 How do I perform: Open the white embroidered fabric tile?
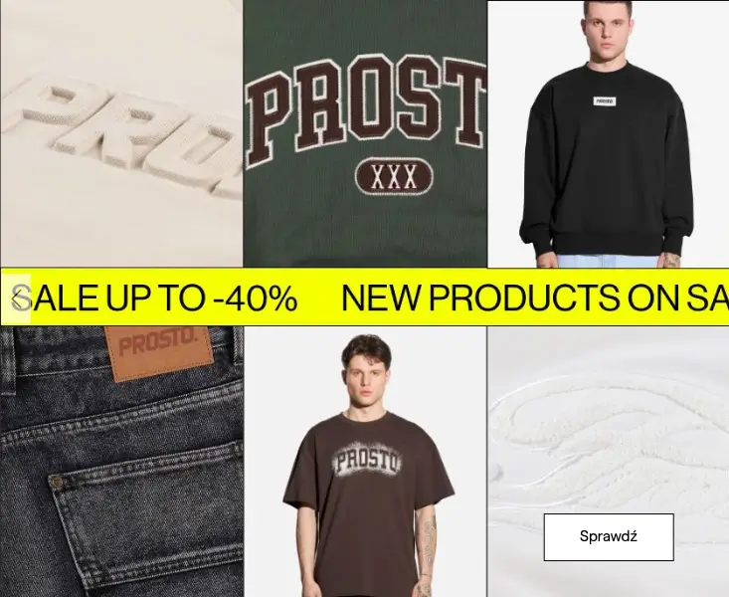[608, 462]
